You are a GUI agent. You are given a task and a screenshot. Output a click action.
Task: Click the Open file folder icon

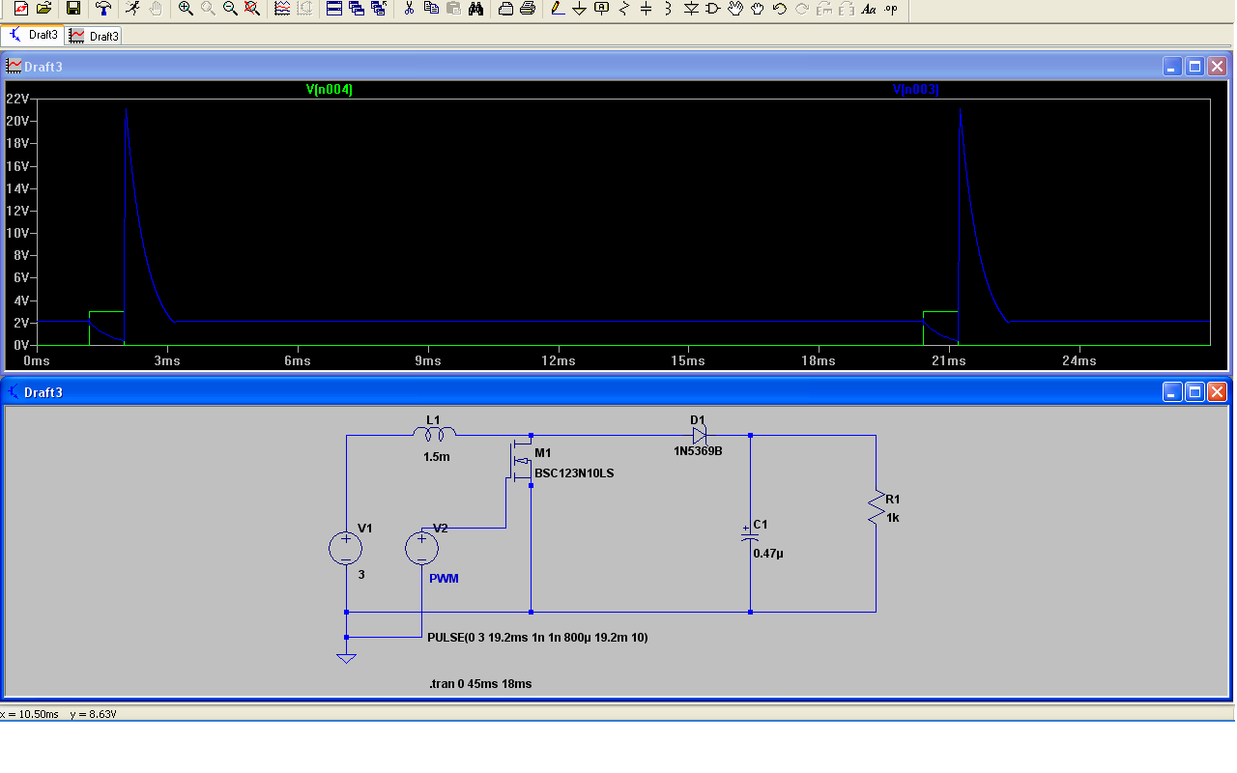pos(44,9)
